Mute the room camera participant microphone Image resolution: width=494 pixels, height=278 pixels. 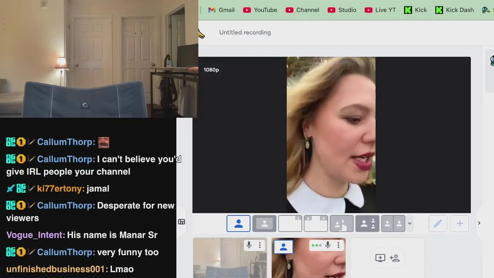tap(249, 245)
